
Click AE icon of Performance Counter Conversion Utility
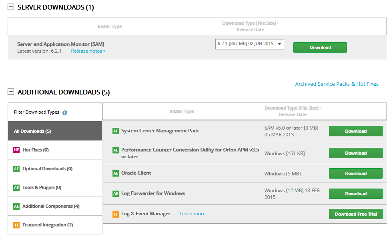[x=116, y=150]
